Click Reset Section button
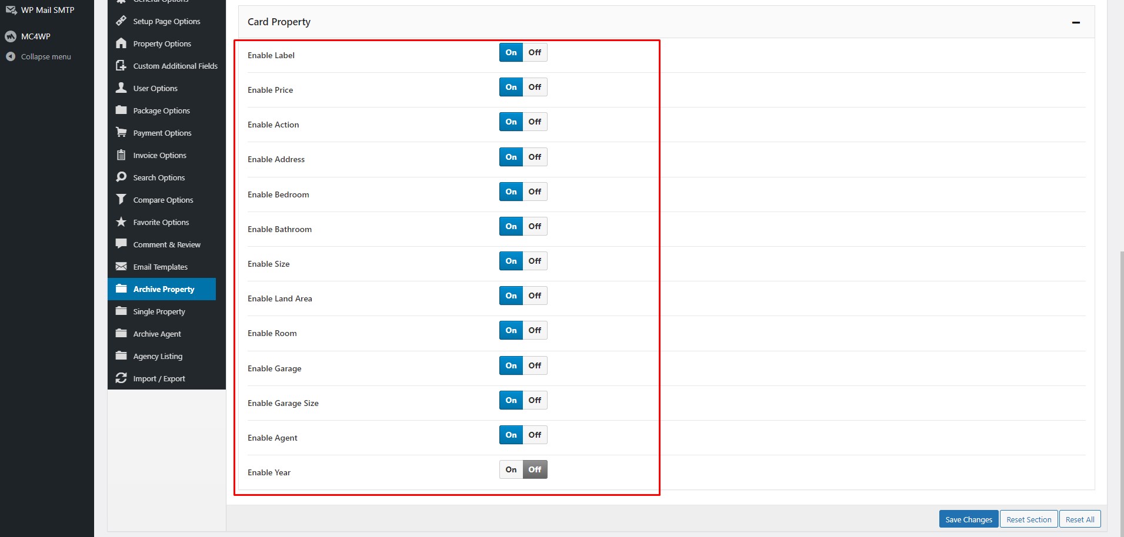 [x=1029, y=519]
